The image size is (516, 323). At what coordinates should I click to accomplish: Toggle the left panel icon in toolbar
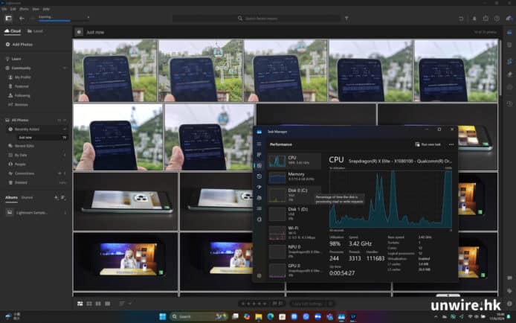coord(8,18)
